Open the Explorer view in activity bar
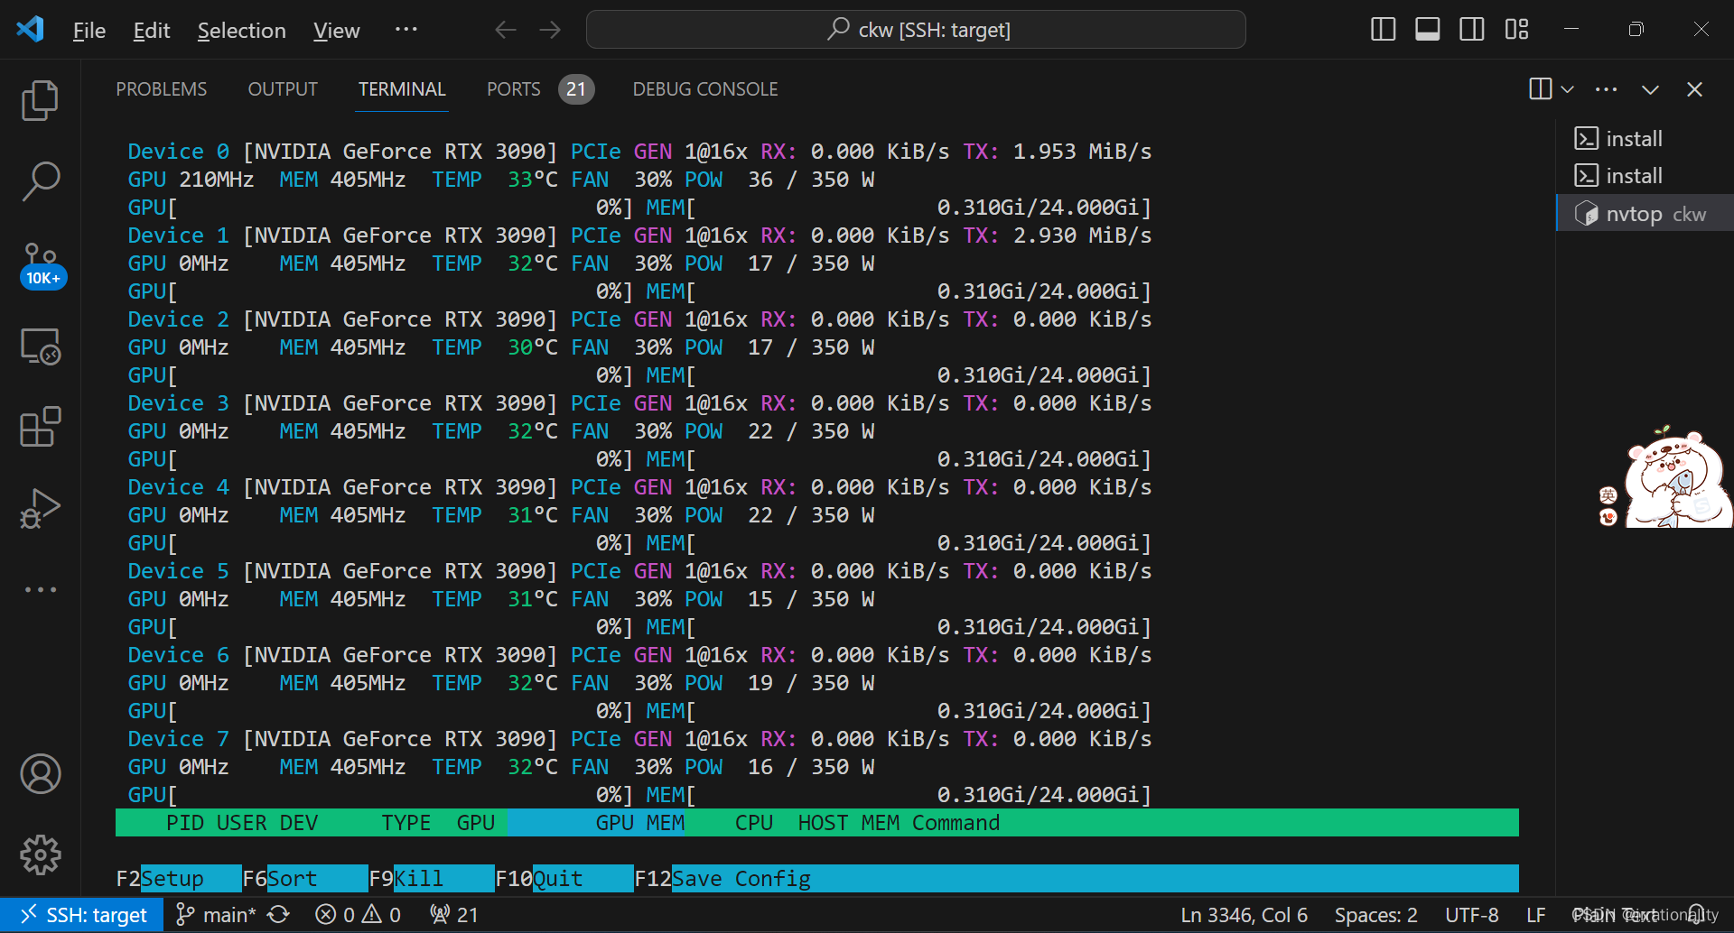Viewport: 1734px width, 933px height. (x=40, y=100)
